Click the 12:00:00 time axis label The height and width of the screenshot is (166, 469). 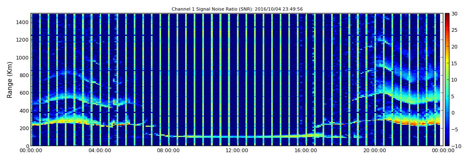(x=236, y=151)
